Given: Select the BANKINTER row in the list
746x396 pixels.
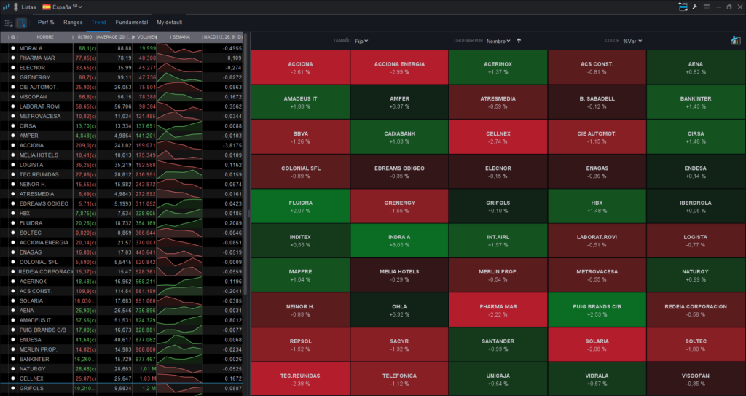Looking at the screenshot, I should [x=122, y=359].
